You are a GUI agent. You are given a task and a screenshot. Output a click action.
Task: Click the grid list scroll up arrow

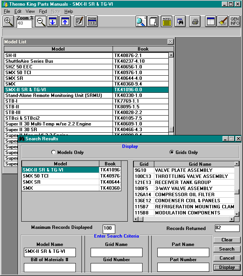click(237, 164)
